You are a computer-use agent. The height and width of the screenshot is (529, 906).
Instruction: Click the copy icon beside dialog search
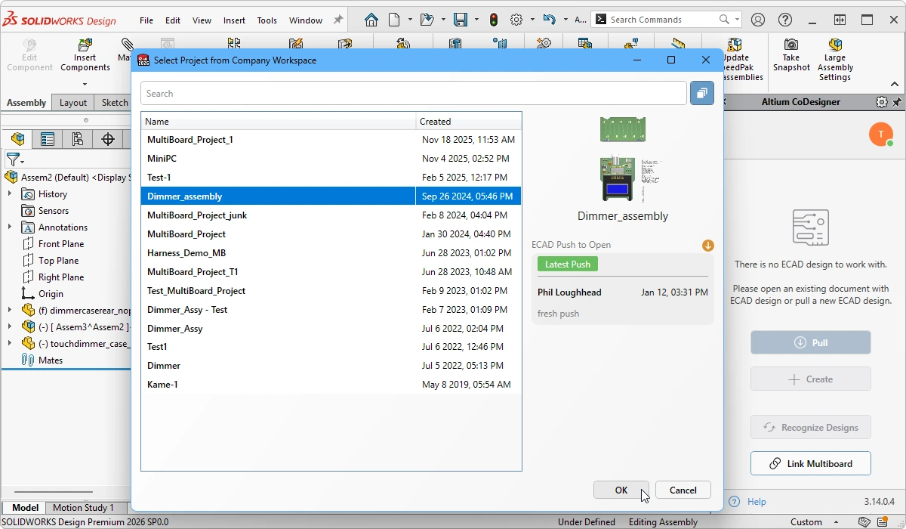coord(702,93)
